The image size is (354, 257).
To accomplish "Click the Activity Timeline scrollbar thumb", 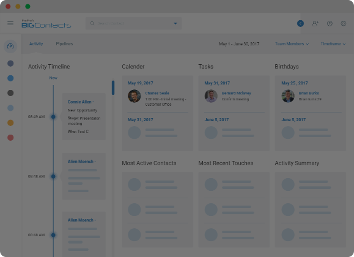I will (x=113, y=88).
